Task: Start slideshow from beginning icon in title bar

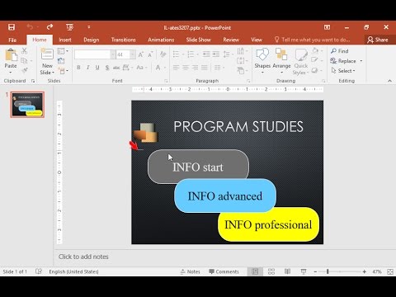Action: click(70, 27)
